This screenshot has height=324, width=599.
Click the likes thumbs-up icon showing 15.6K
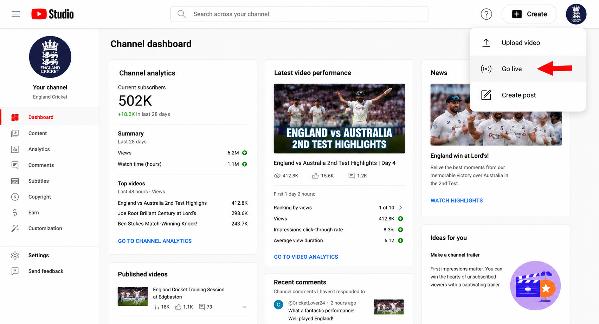point(315,176)
